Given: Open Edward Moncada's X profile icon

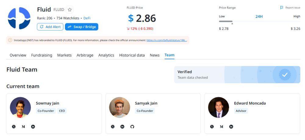Looking at the screenshot, I should point(212,127).
